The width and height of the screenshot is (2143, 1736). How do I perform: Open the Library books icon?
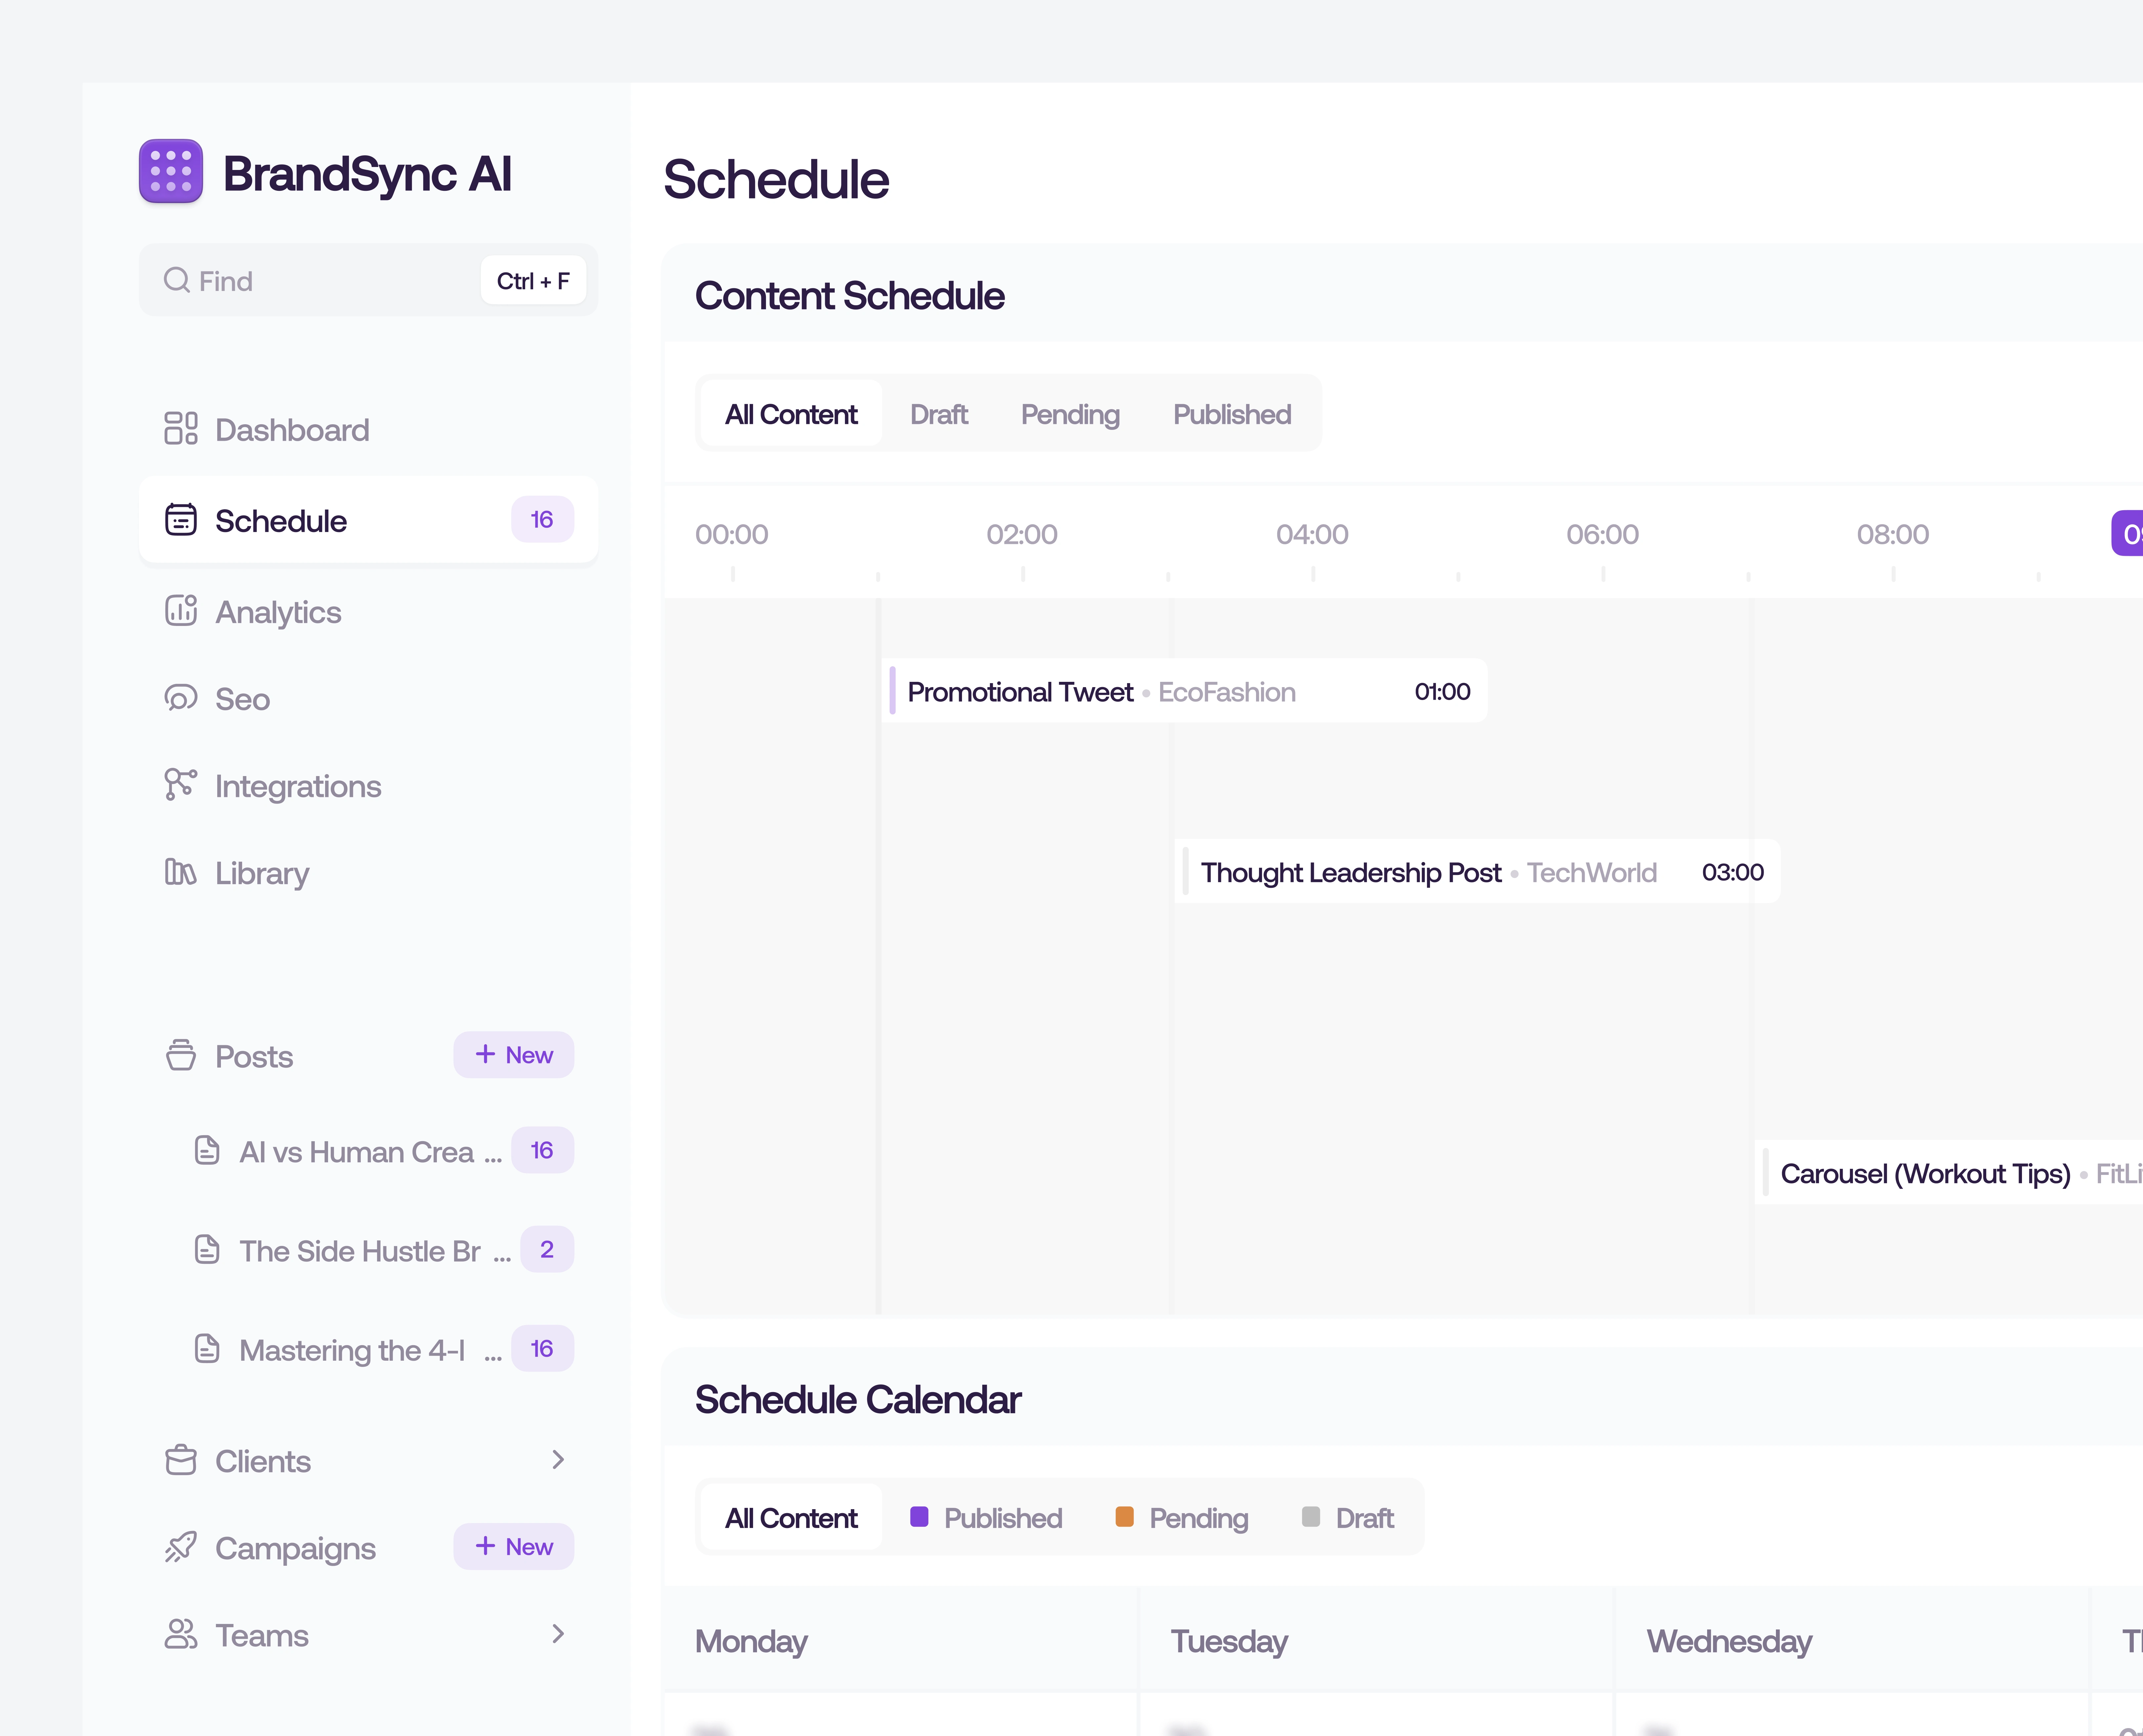click(181, 872)
